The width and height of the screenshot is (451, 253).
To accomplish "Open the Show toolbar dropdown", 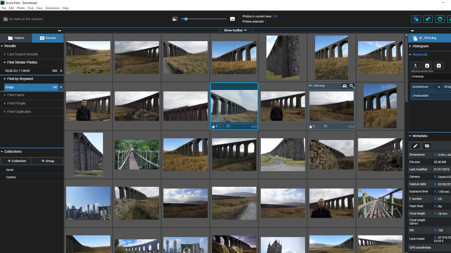I will [235, 30].
